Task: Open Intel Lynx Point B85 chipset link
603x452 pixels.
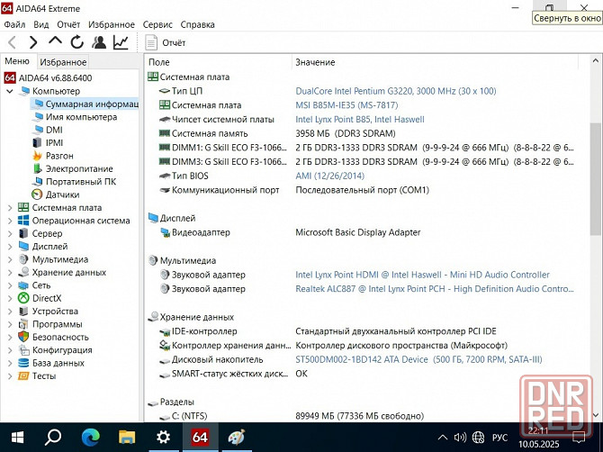Action: point(360,120)
